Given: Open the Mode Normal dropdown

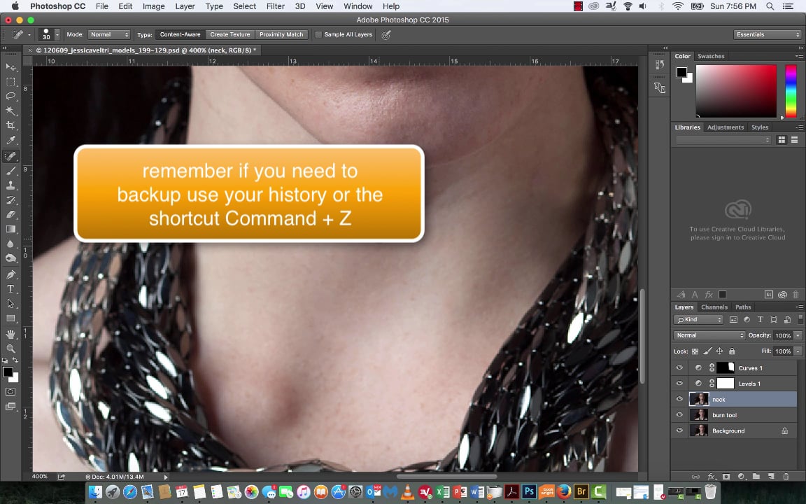Looking at the screenshot, I should coord(109,34).
